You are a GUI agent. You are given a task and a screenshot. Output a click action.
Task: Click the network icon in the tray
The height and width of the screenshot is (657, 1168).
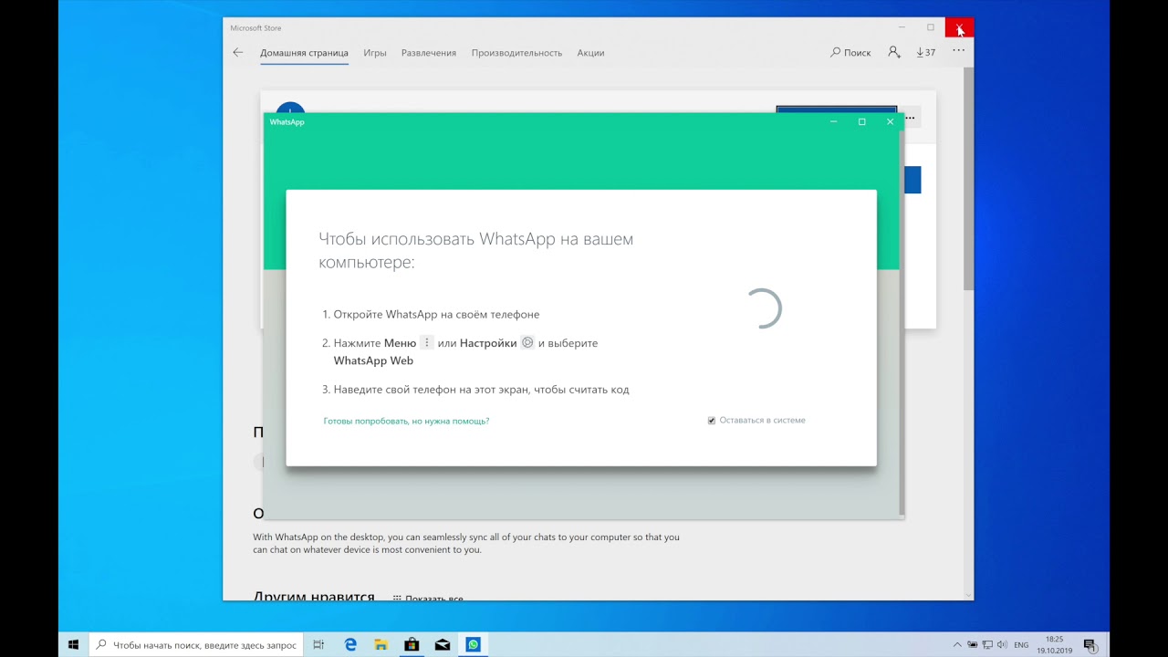point(987,644)
